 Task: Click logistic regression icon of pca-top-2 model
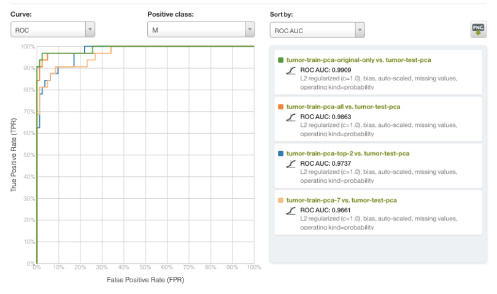click(291, 164)
